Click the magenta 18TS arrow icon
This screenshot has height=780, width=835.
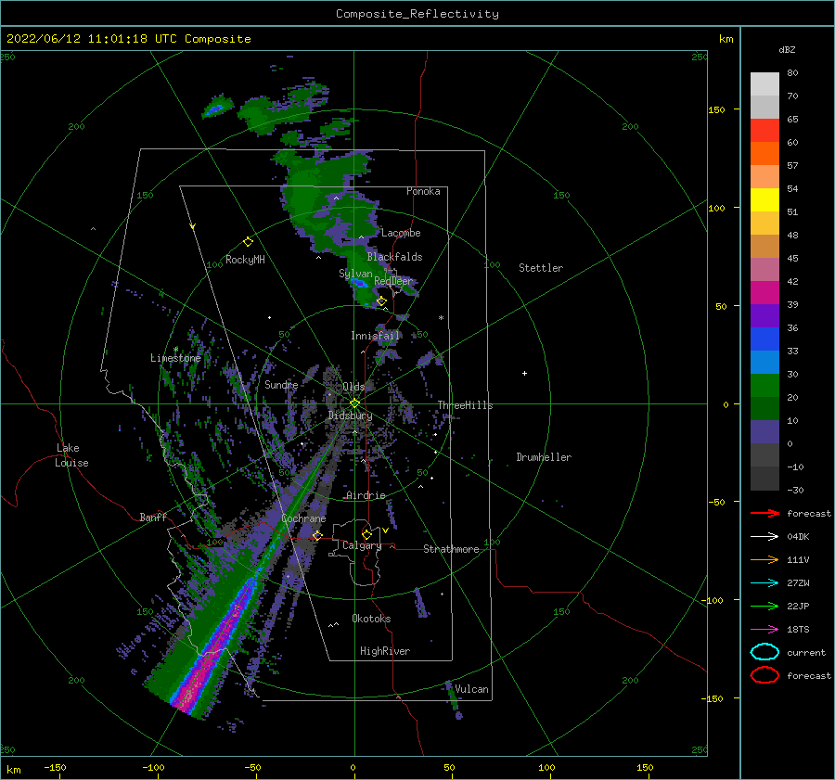pyautogui.click(x=764, y=630)
